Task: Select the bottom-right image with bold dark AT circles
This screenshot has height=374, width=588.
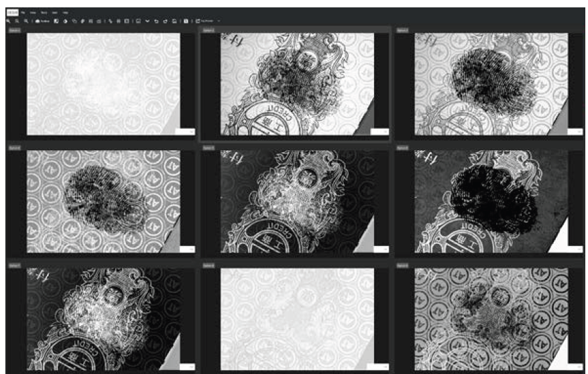Action: (x=491, y=319)
